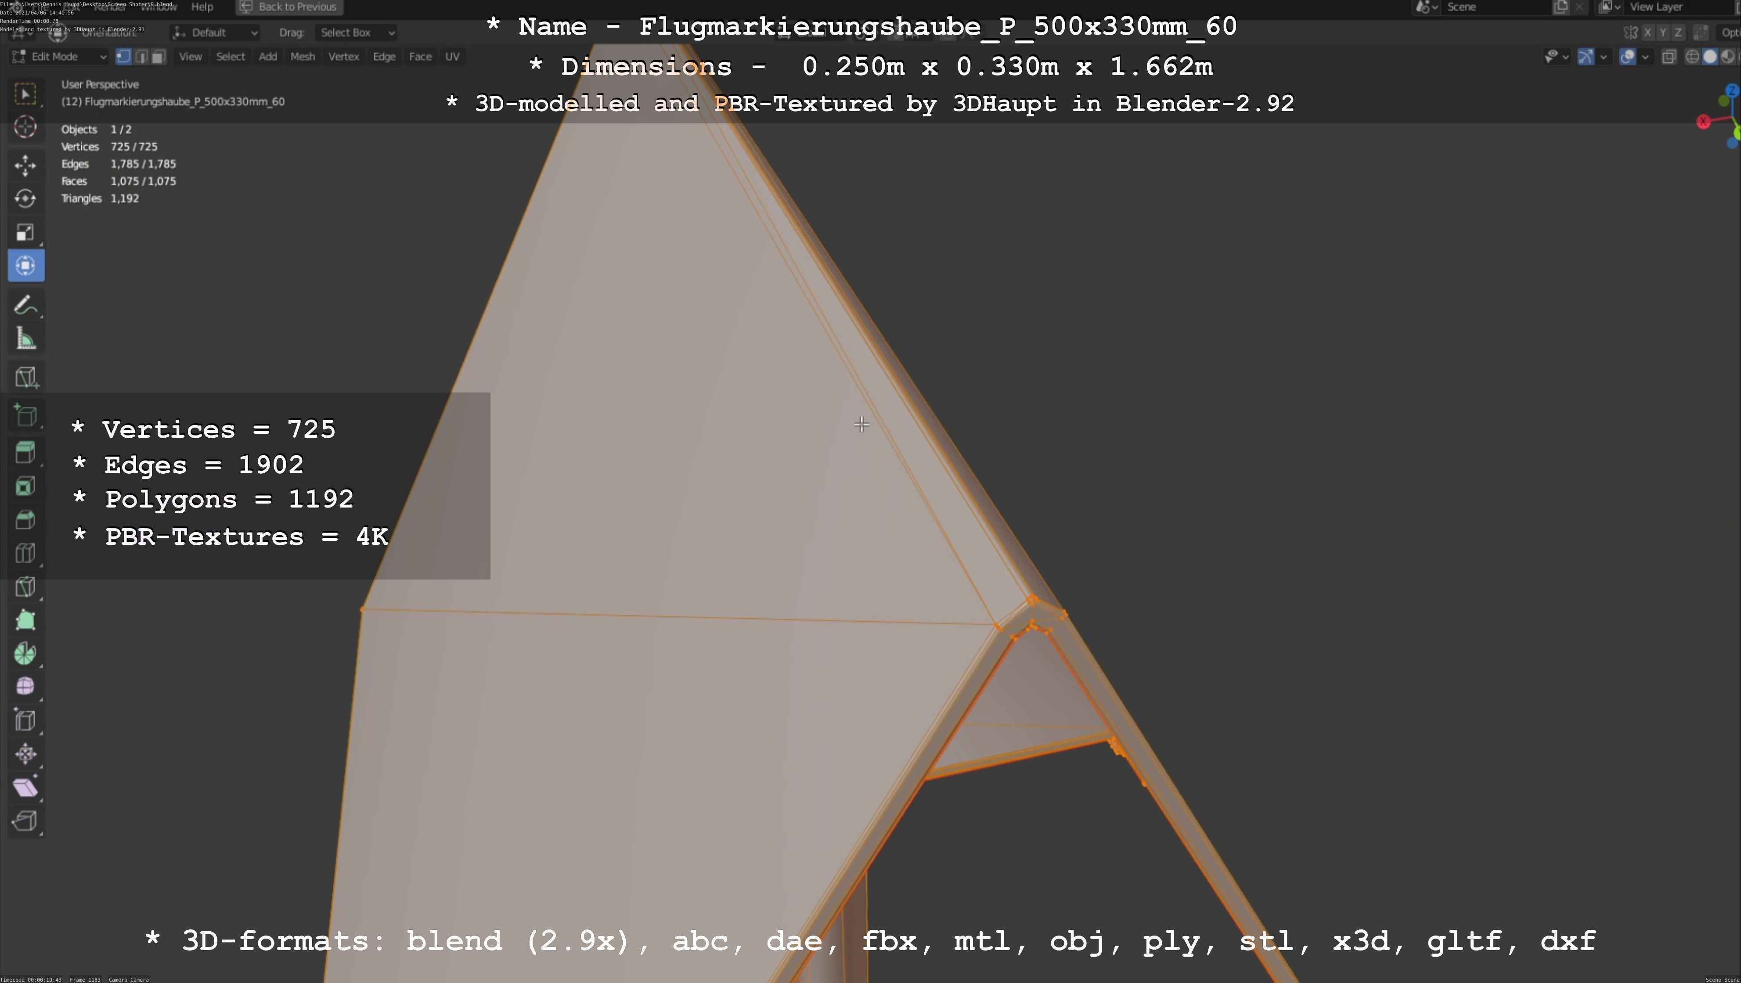Open the Edge menu
The width and height of the screenshot is (1741, 983).
(x=384, y=57)
